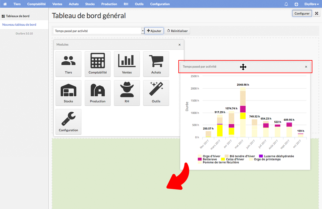Open the Stocks warehouse tile
322x209 pixels.
(x=68, y=93)
